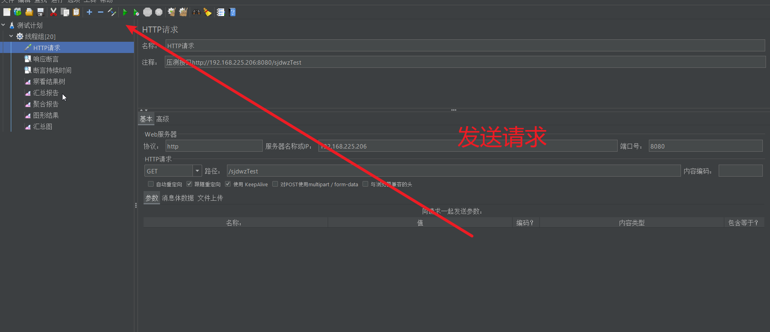Open the Templates icon
The width and height of the screenshot is (770, 332).
18,12
